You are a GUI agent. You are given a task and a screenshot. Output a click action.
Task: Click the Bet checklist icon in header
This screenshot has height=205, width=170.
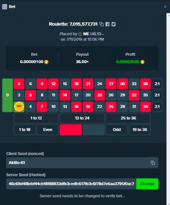tap(5, 7)
